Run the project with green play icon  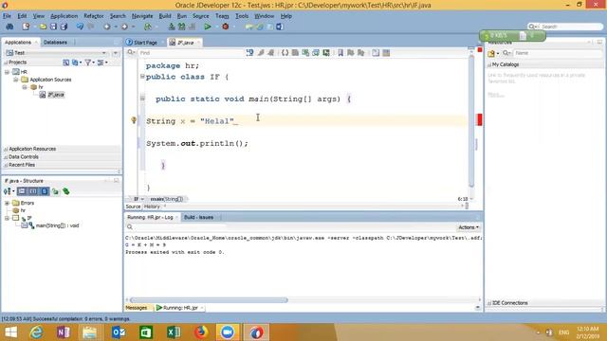pyautogui.click(x=208, y=27)
